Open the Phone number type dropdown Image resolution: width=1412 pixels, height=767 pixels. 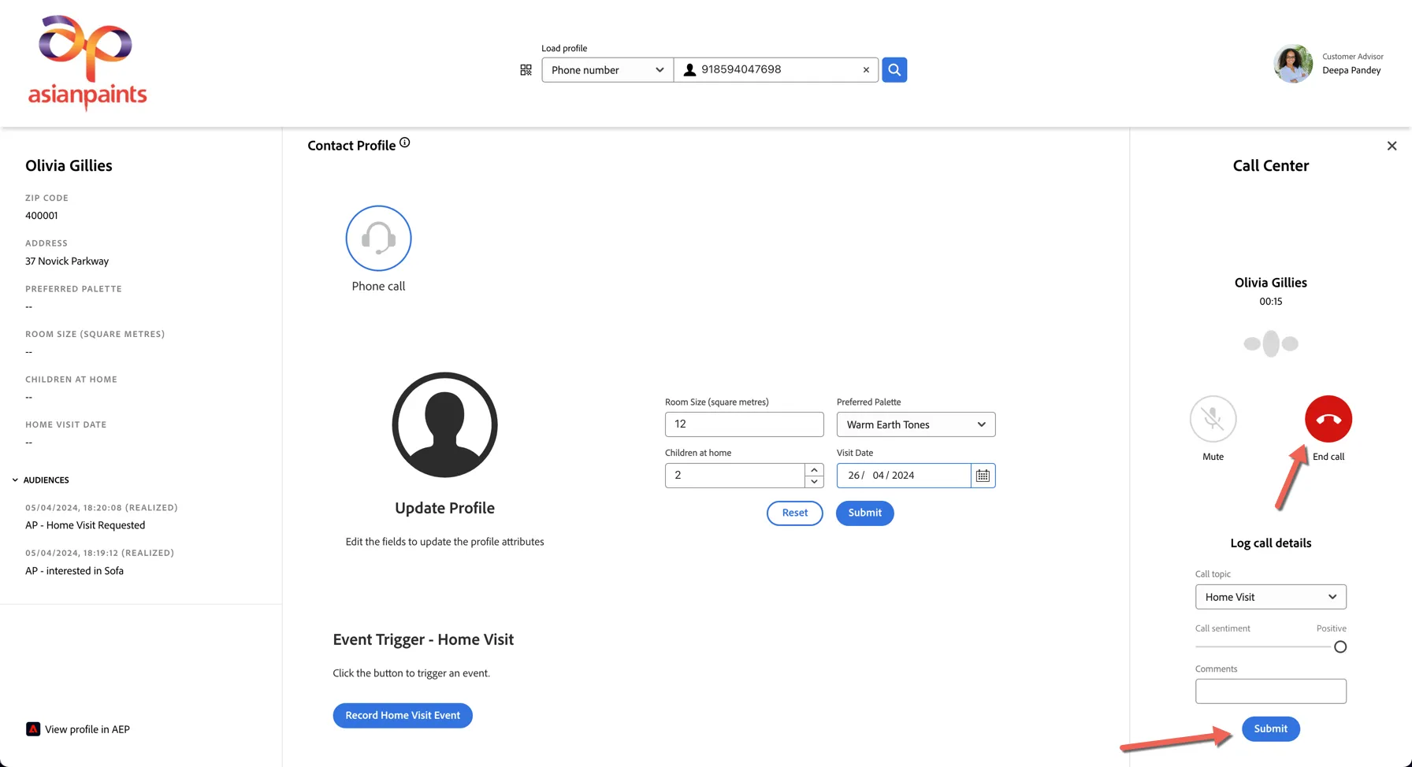pos(608,70)
